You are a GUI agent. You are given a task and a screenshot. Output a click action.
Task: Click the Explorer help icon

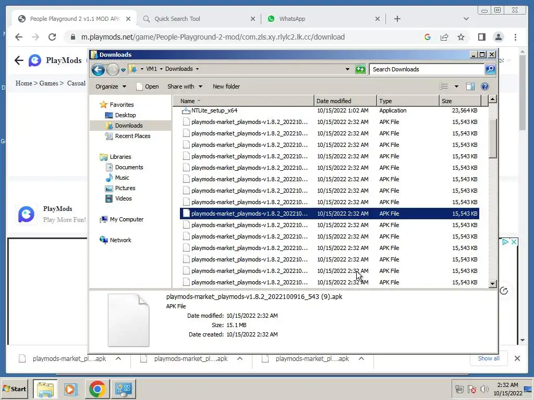click(x=485, y=86)
